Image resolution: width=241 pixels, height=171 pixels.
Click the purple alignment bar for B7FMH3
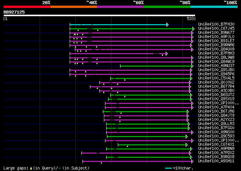coord(118,53)
